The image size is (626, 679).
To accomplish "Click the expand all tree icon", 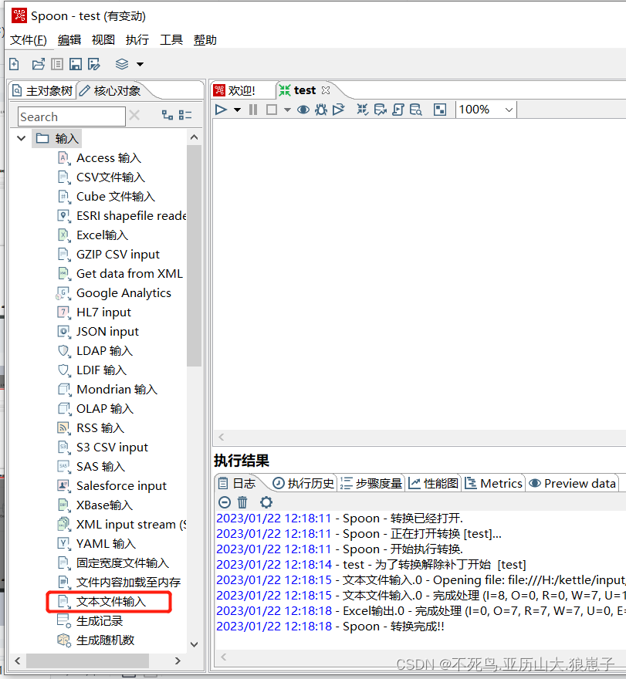I will tap(167, 115).
